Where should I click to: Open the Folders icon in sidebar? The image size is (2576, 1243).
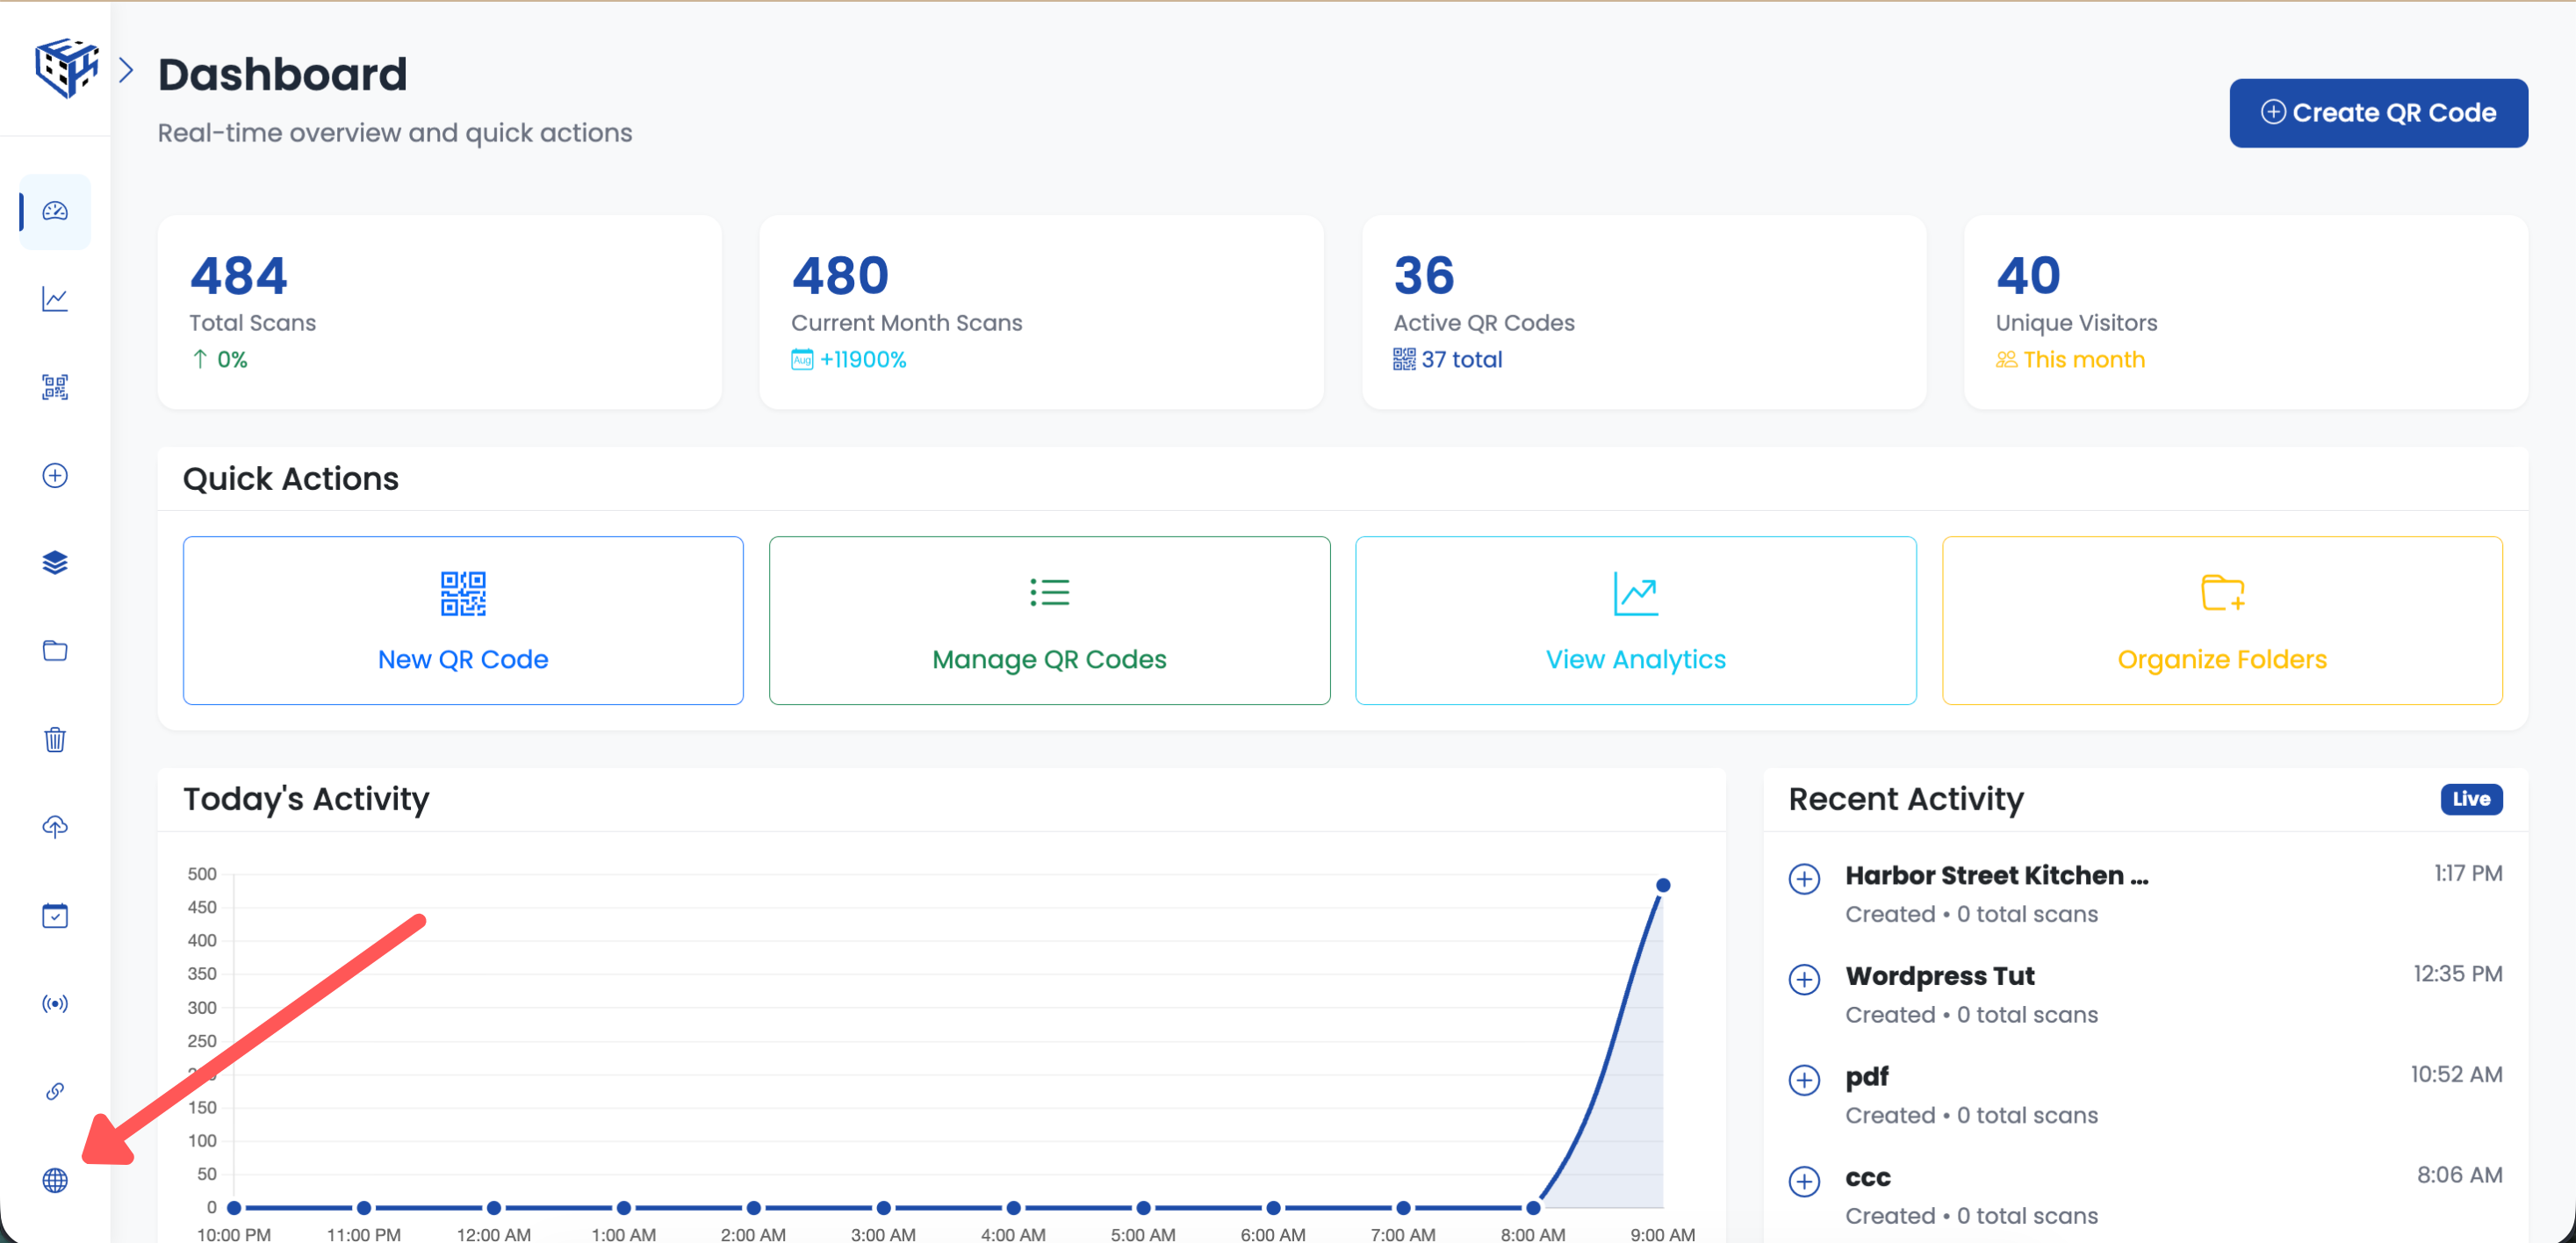point(55,650)
